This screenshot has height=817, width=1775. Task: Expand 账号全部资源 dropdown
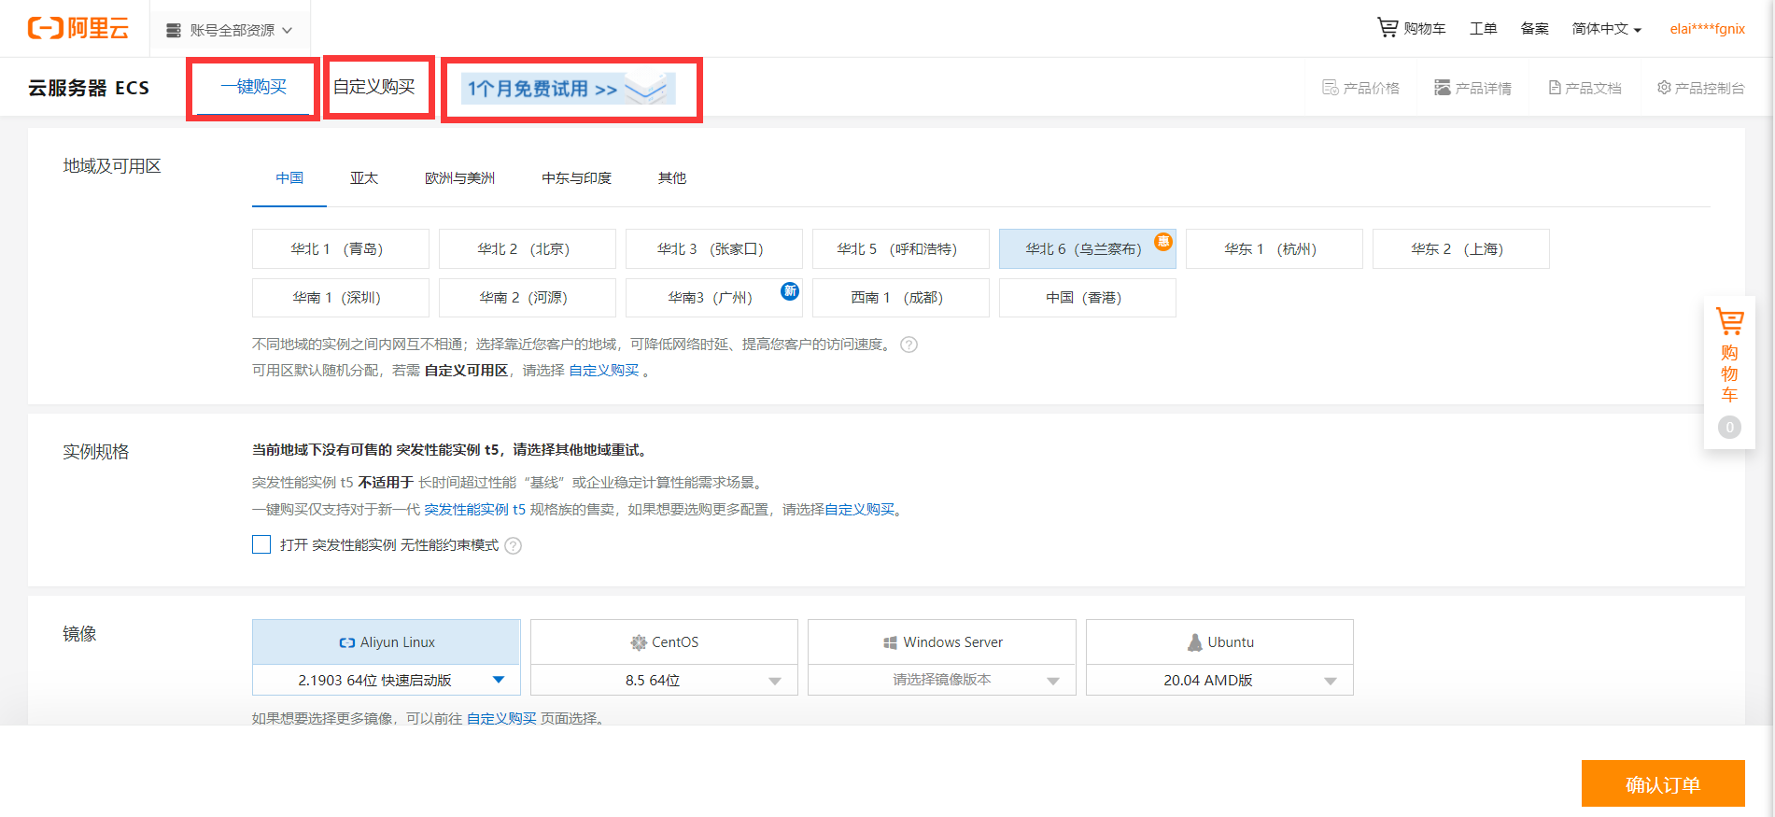[229, 30]
